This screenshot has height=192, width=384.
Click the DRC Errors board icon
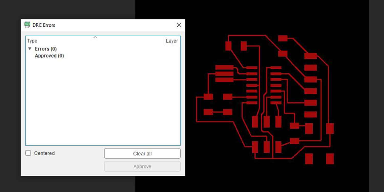coord(27,25)
